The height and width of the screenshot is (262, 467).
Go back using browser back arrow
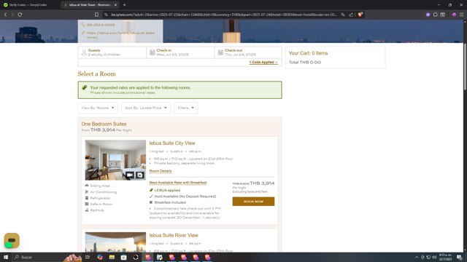(x=5, y=15)
